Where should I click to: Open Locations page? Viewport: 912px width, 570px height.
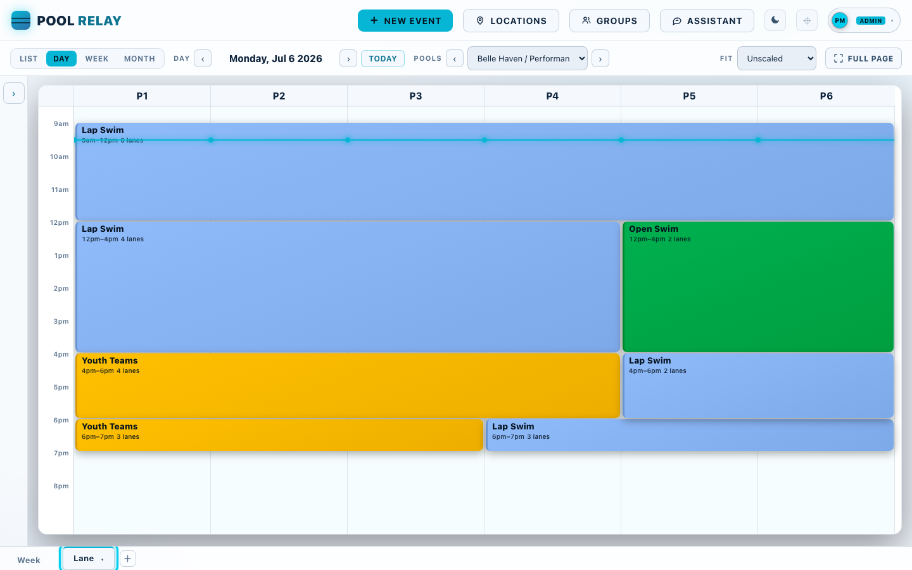tap(511, 20)
